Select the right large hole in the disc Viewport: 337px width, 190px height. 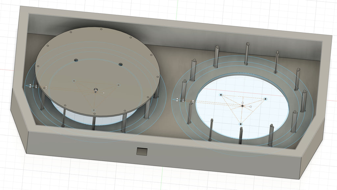coord(120,64)
